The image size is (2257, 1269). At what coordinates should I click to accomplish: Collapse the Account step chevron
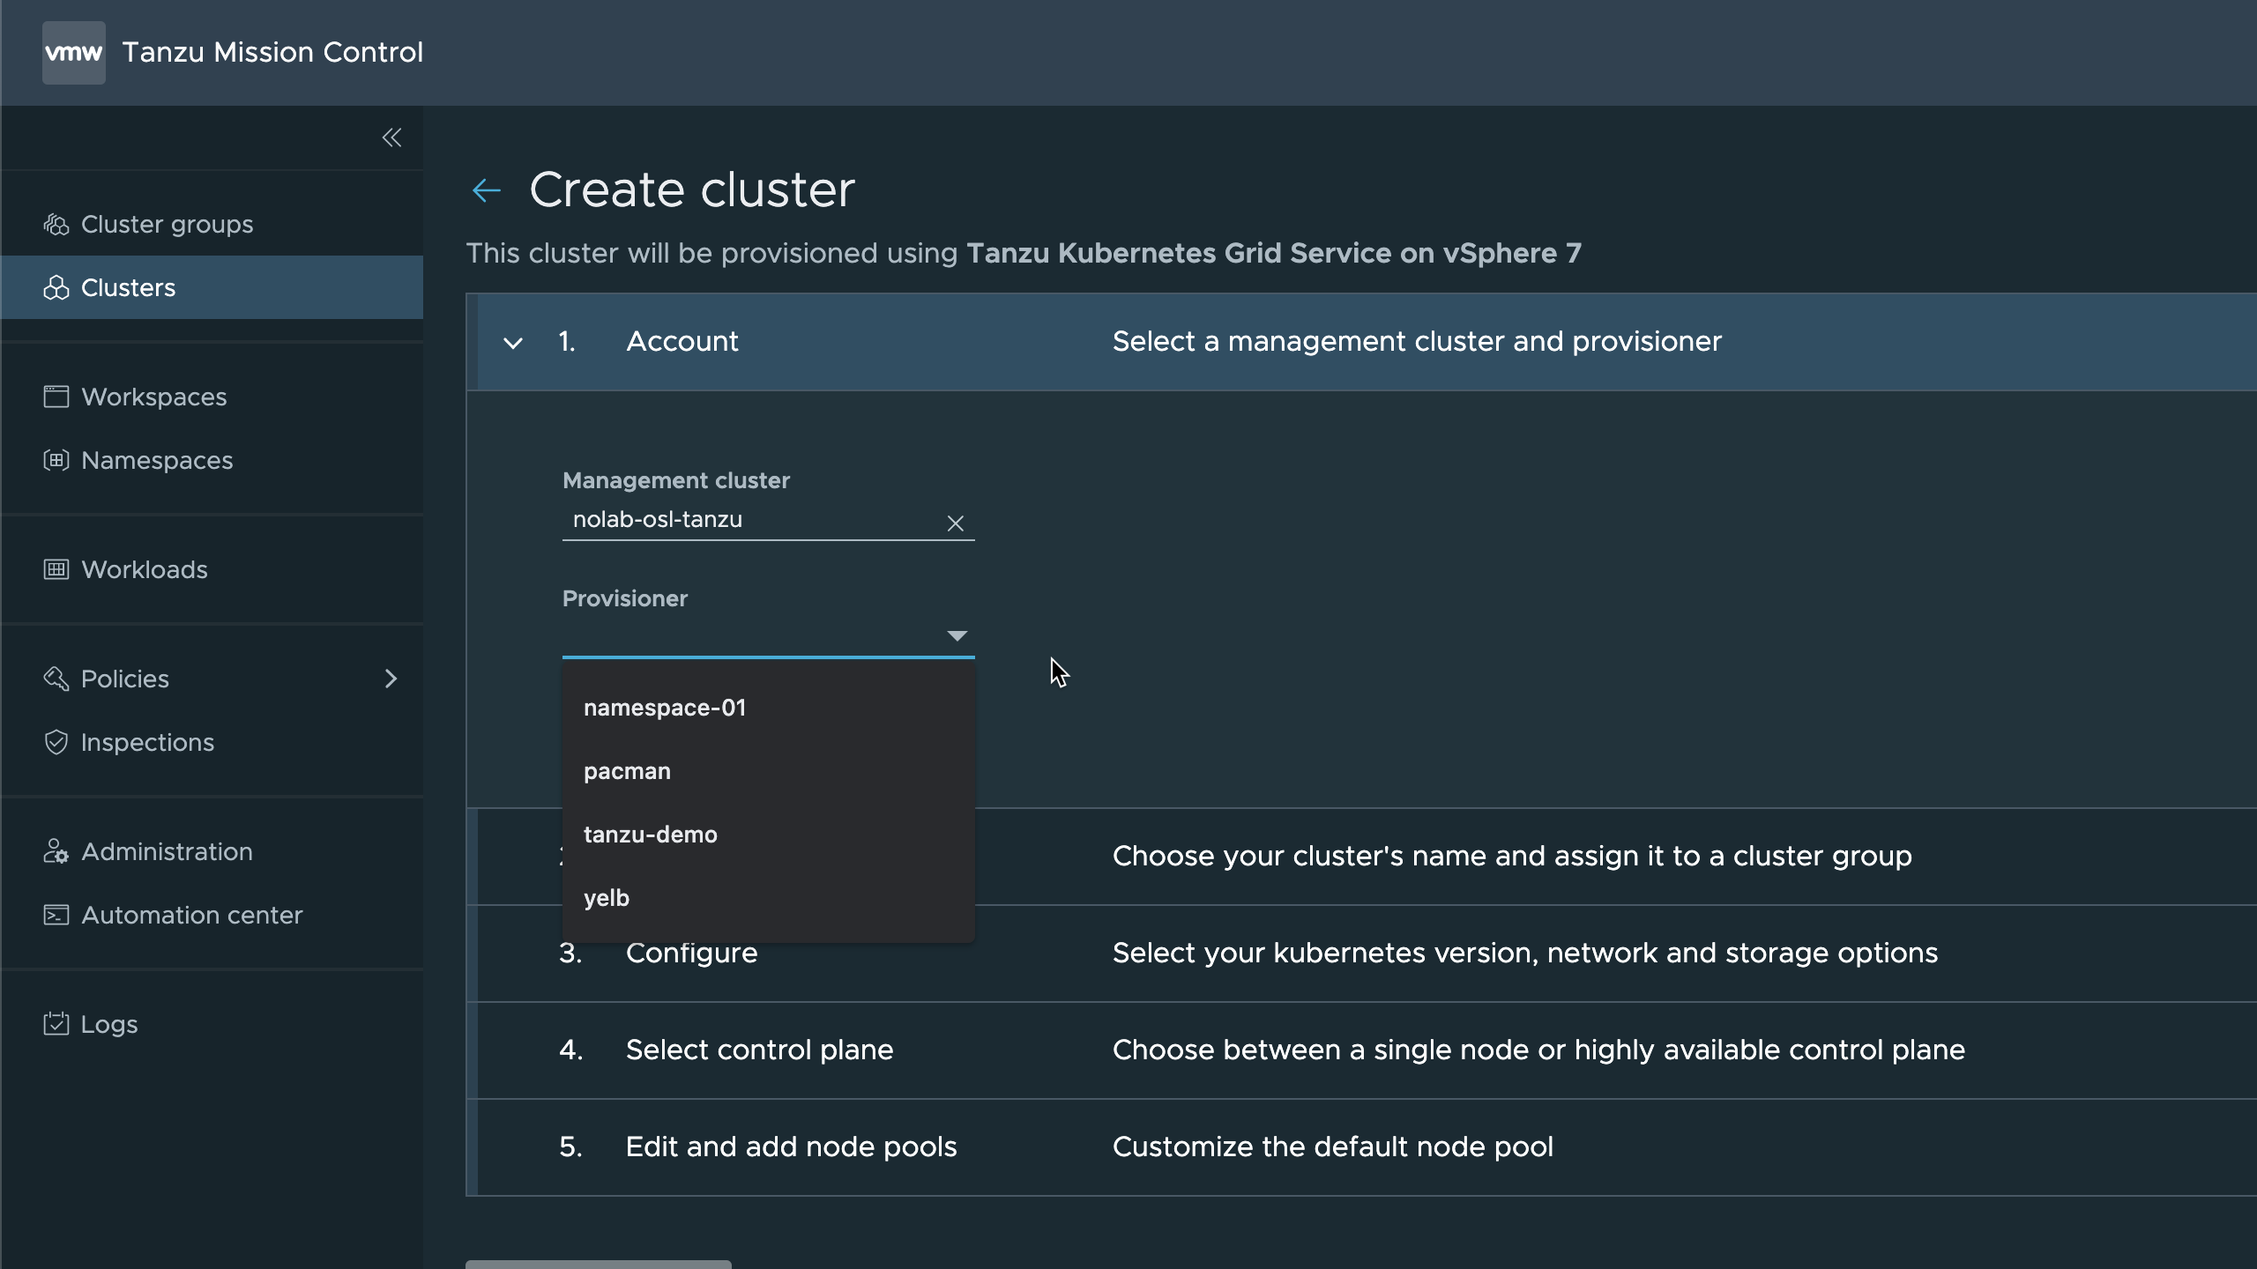513,343
